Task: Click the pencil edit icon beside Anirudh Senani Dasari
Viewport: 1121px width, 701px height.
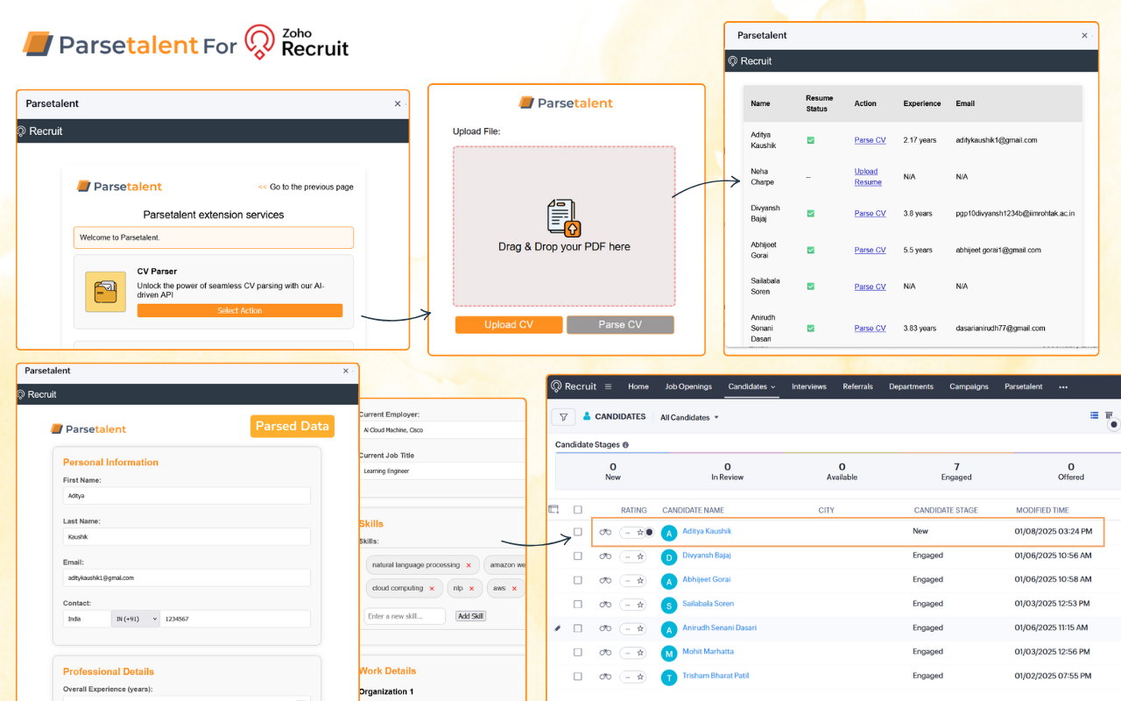Action: click(558, 628)
